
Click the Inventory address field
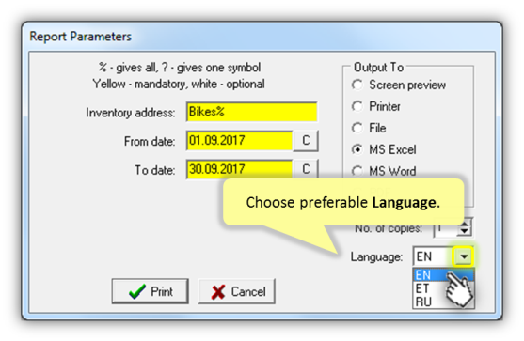pos(251,112)
